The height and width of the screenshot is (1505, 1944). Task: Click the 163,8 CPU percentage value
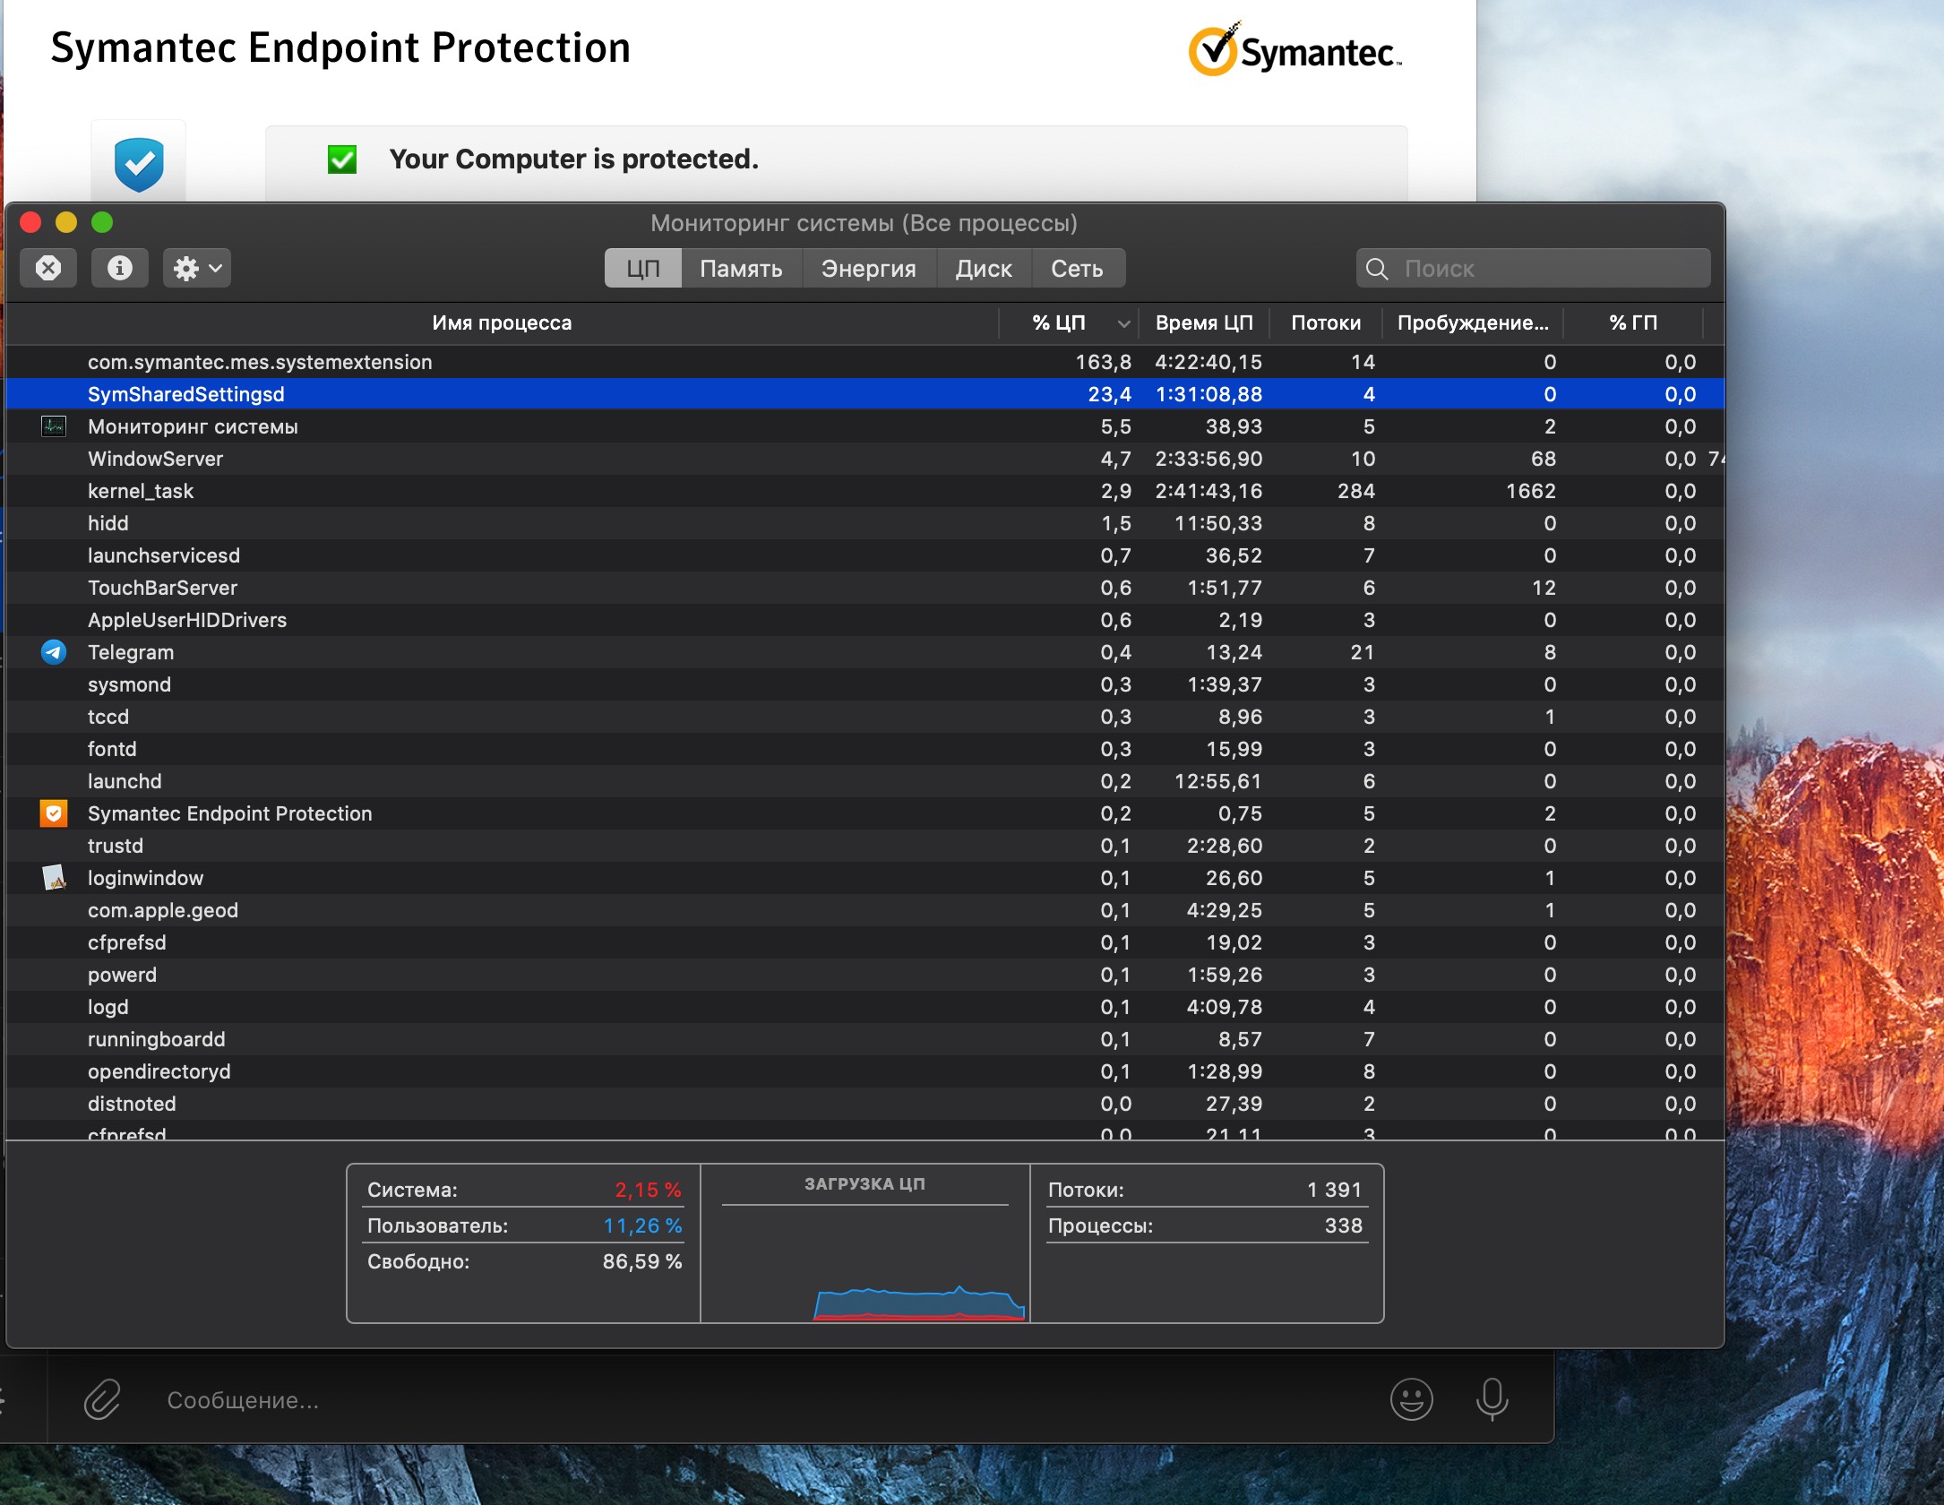tap(1104, 362)
